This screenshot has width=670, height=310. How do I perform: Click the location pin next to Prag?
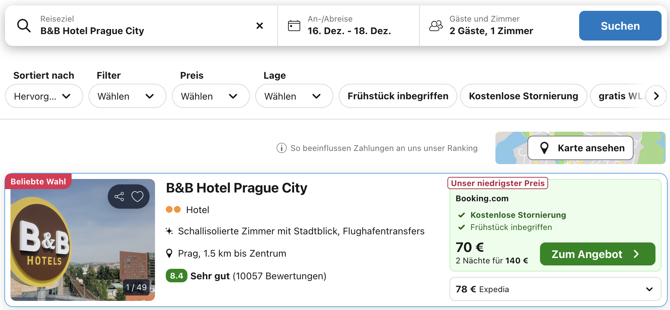click(x=170, y=253)
